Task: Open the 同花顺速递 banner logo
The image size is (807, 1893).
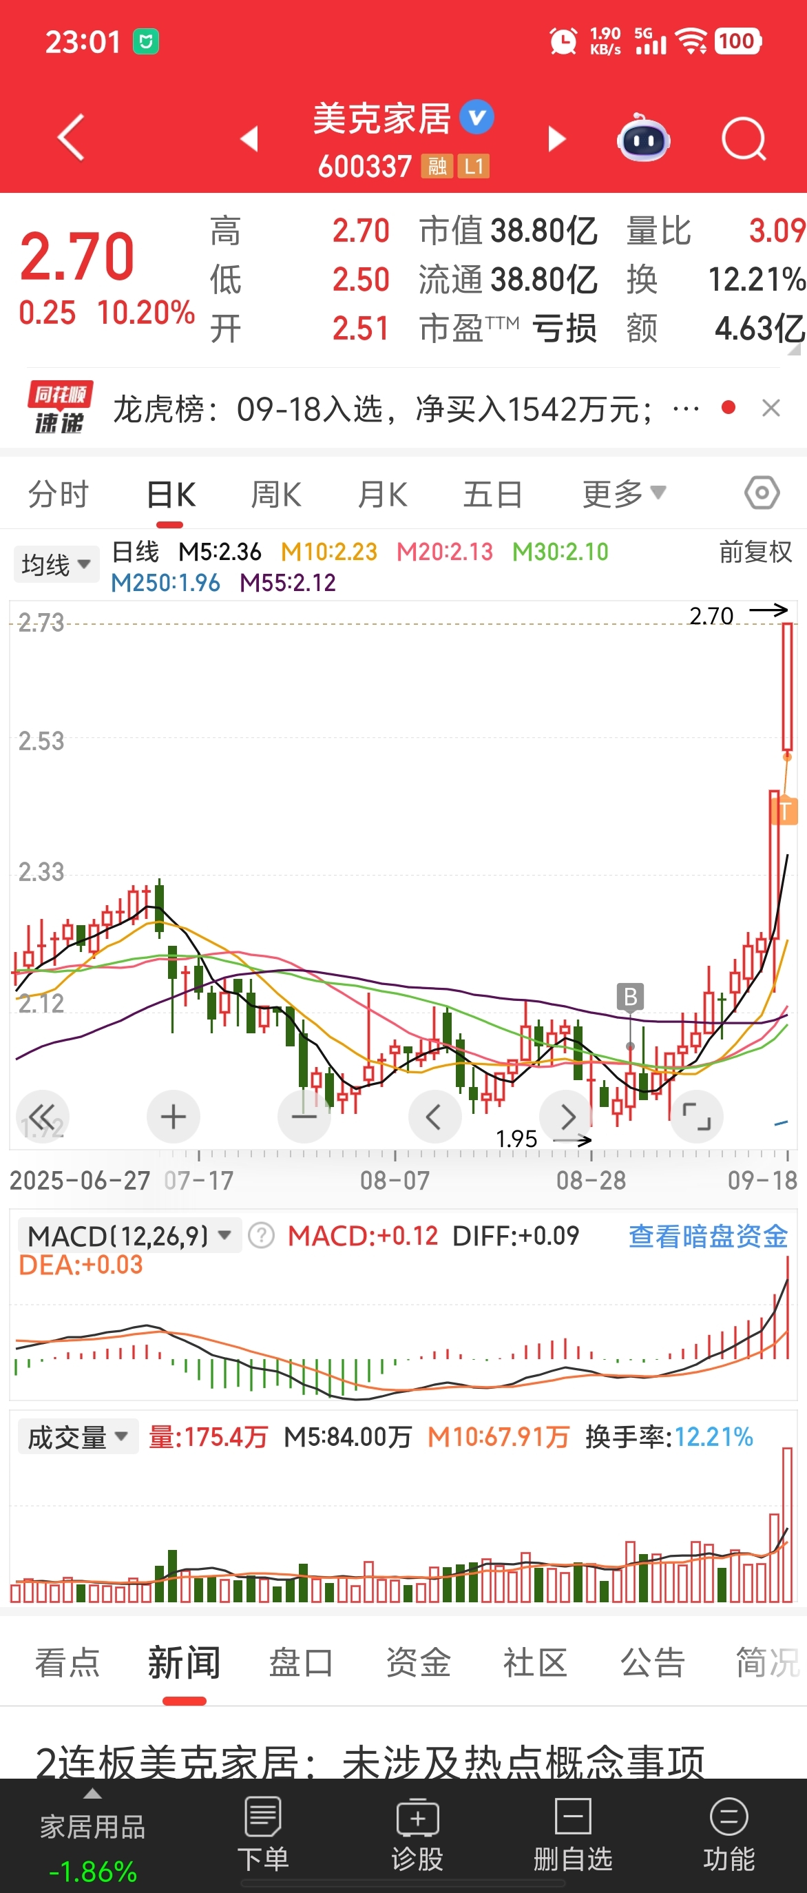Action: (59, 408)
